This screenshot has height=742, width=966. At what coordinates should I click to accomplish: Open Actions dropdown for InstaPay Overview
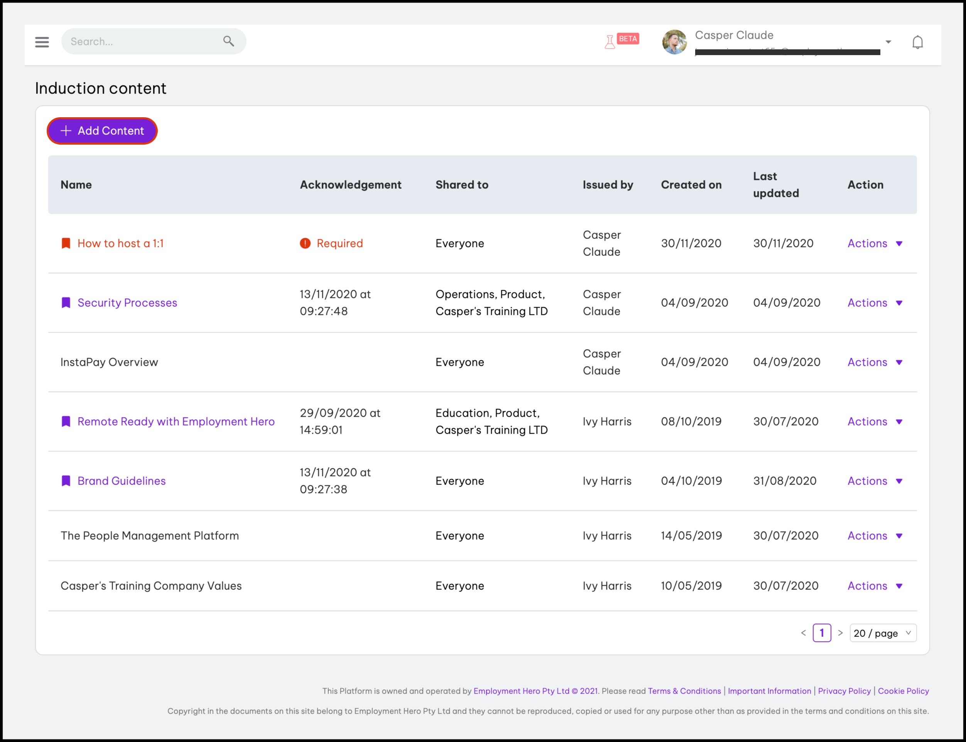tap(875, 362)
